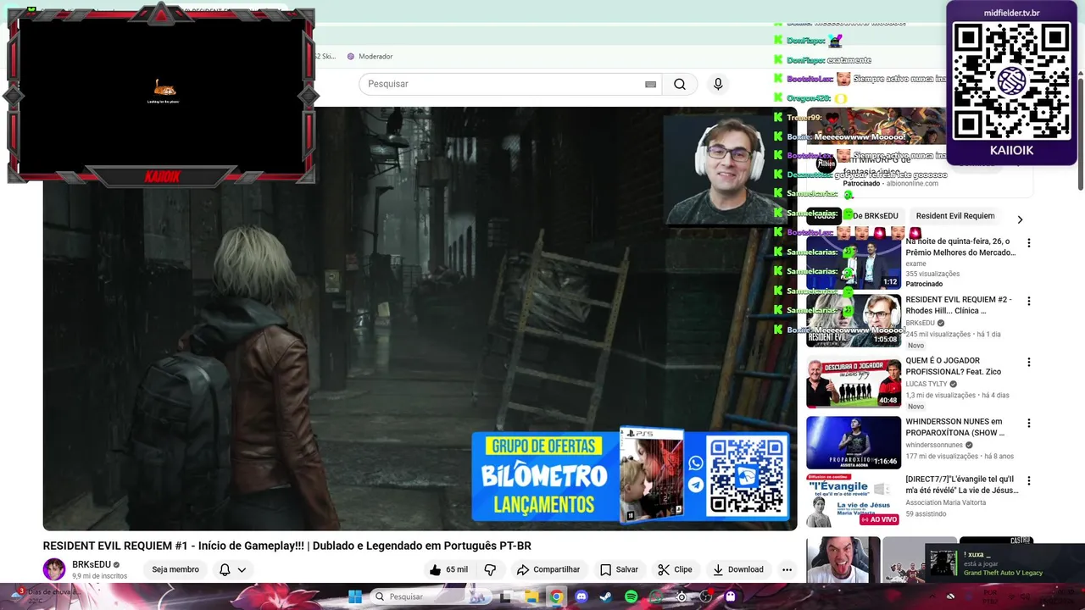Open Prêmio Melhores do Mercado sponsored thumbnail

coord(854,263)
